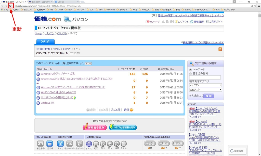
Task: Filter posts by 特価 category icon
Action: click(x=117, y=144)
